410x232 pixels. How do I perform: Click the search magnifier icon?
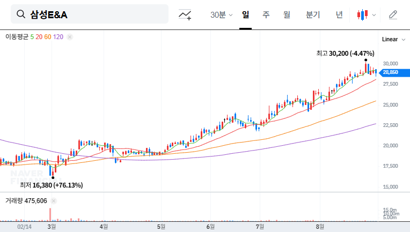click(20, 14)
